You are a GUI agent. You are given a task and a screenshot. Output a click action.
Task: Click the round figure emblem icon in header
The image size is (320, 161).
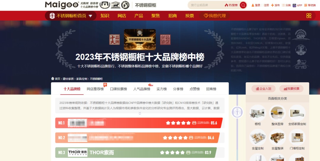tap(125, 5)
